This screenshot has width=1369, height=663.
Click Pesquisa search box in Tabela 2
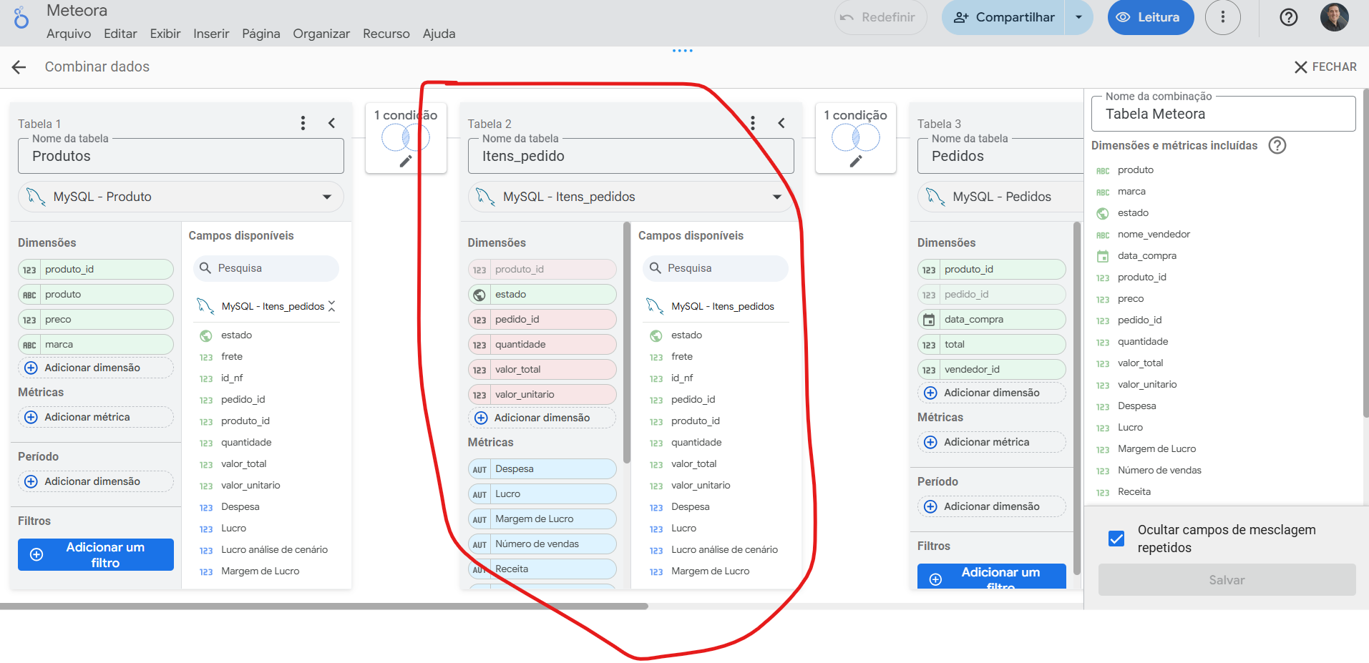pos(716,268)
